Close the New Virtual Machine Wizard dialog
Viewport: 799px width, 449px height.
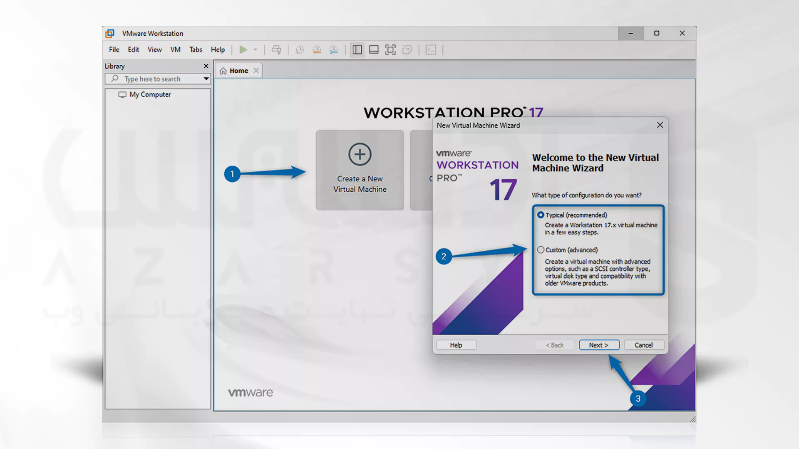660,125
